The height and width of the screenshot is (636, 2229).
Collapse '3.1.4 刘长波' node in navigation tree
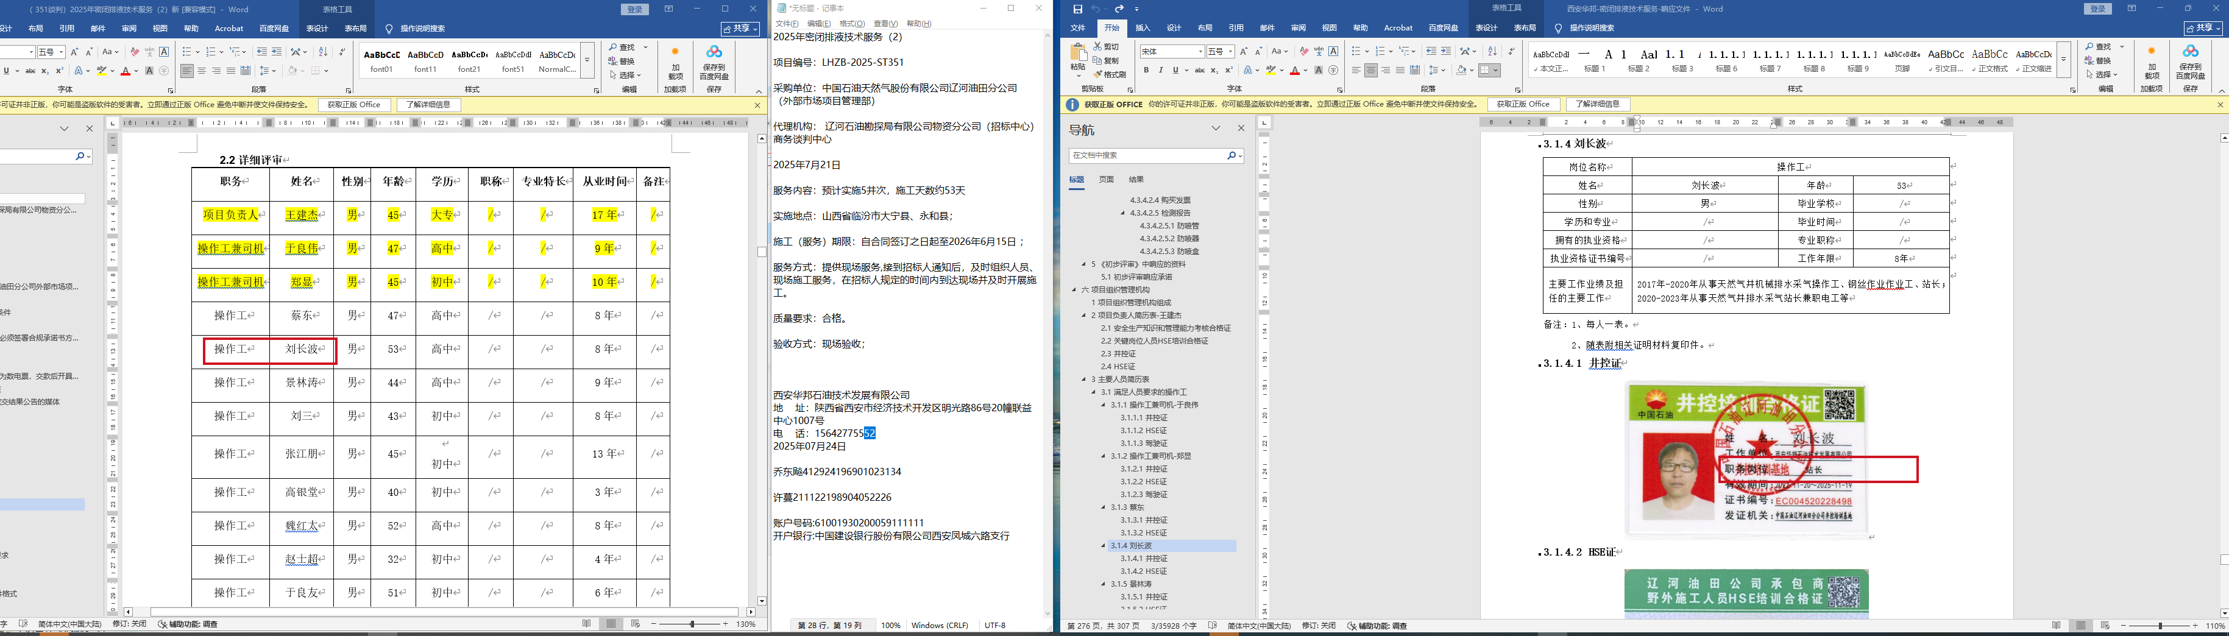1104,546
